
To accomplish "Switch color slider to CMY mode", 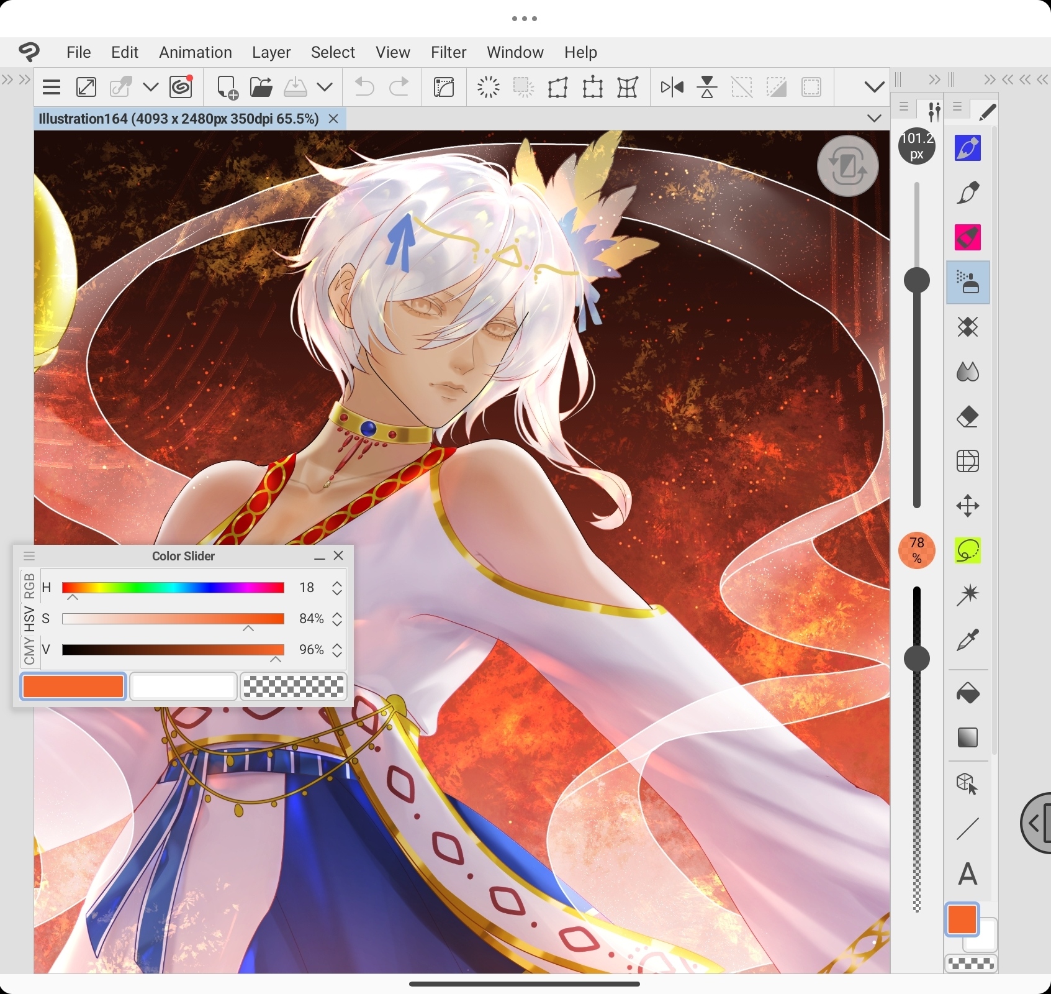I will click(29, 651).
